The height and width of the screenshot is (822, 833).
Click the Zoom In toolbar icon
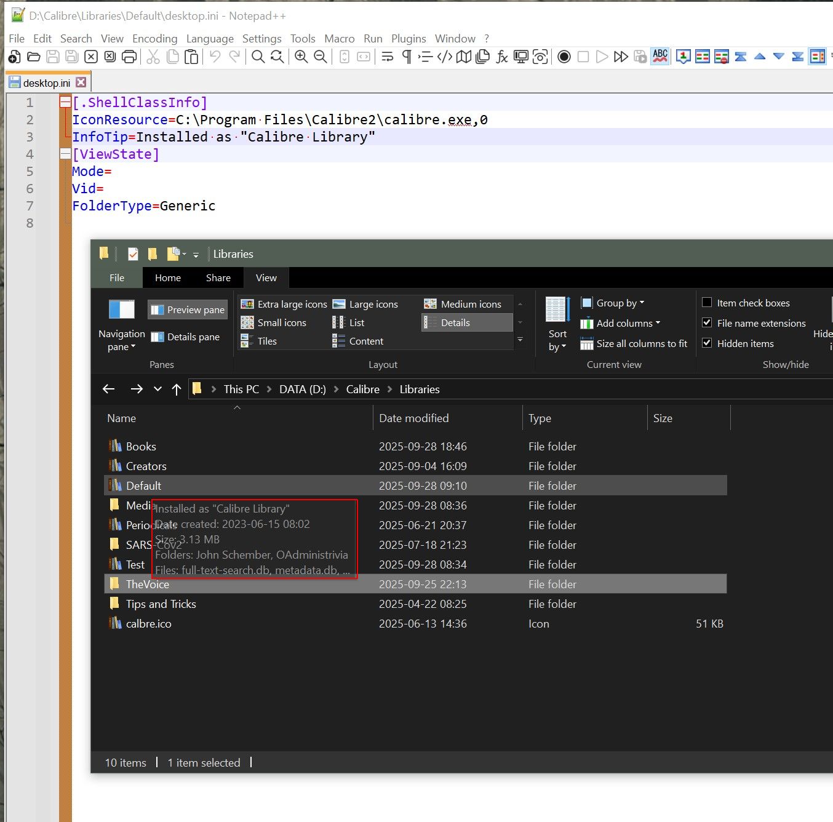301,57
